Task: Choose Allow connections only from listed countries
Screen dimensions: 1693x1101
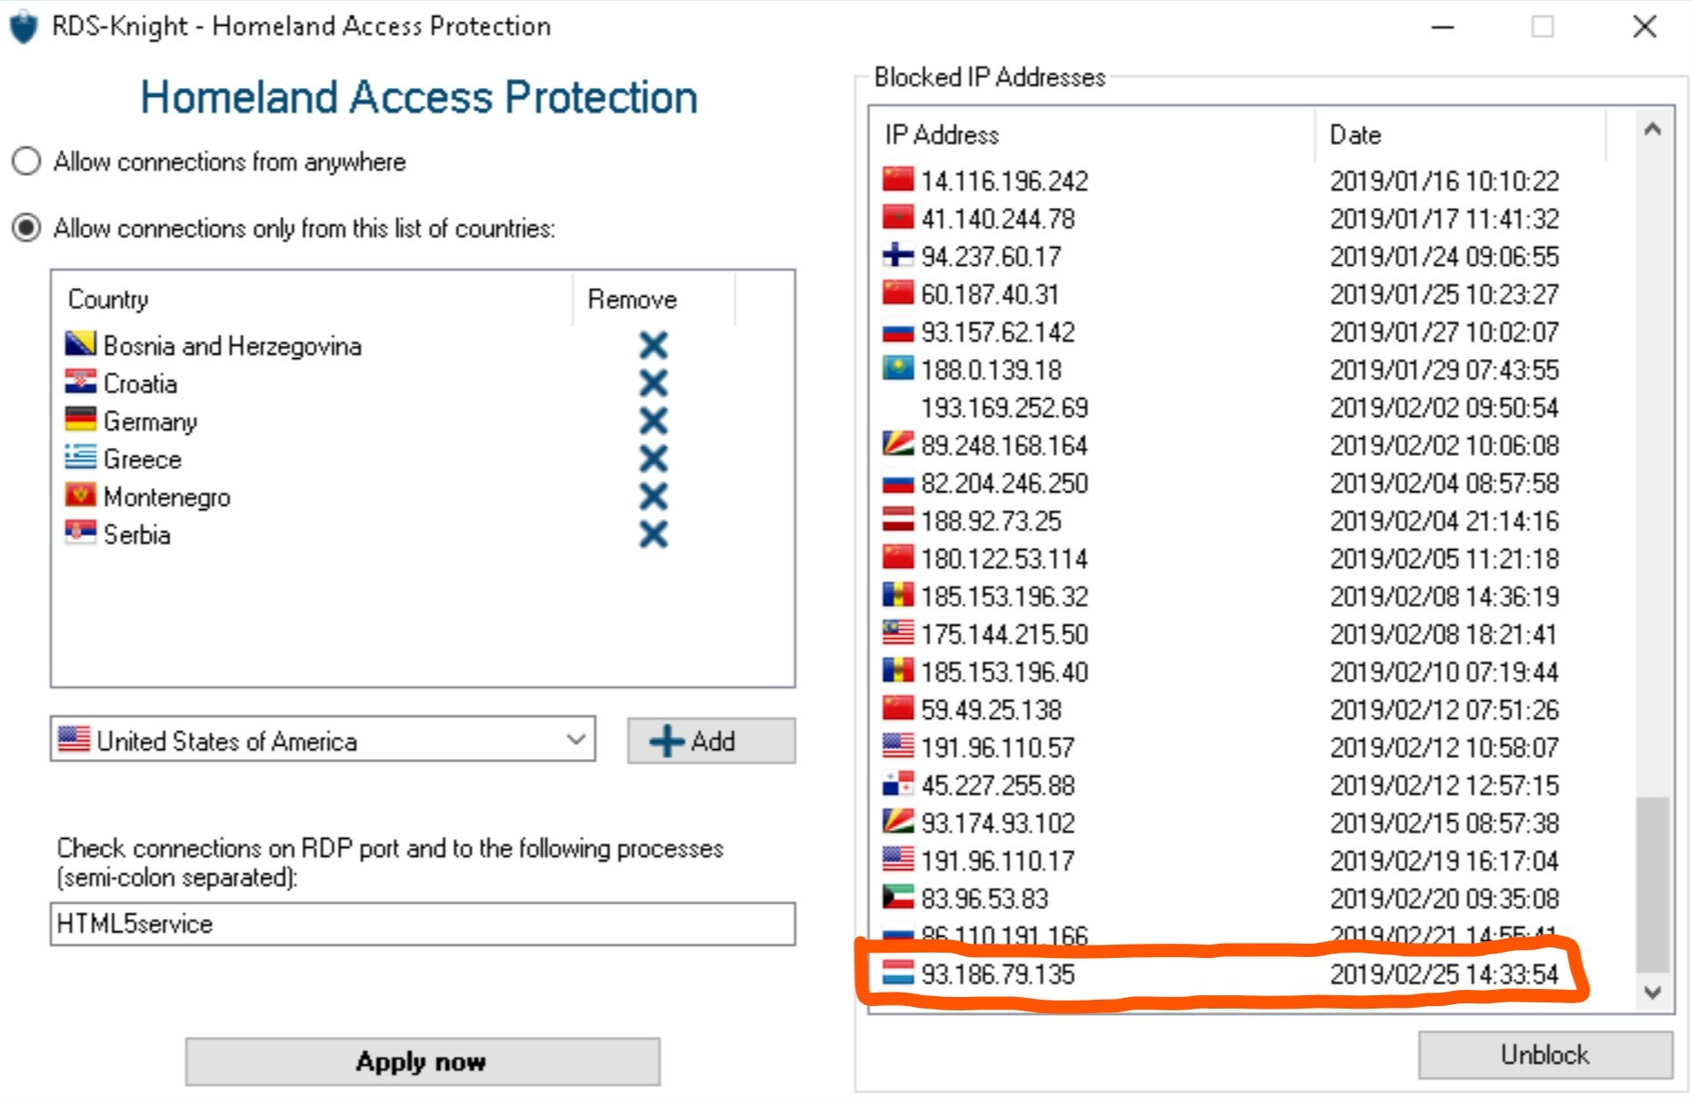Action: pos(27,228)
